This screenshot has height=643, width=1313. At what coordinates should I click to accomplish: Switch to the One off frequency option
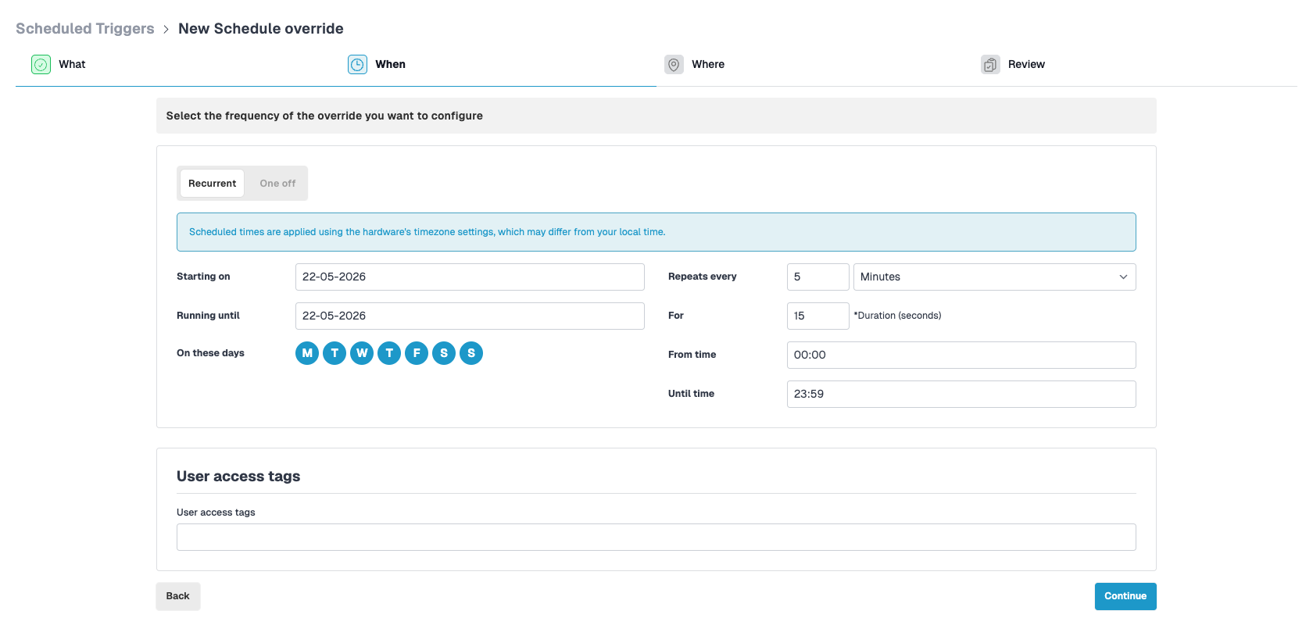click(277, 184)
